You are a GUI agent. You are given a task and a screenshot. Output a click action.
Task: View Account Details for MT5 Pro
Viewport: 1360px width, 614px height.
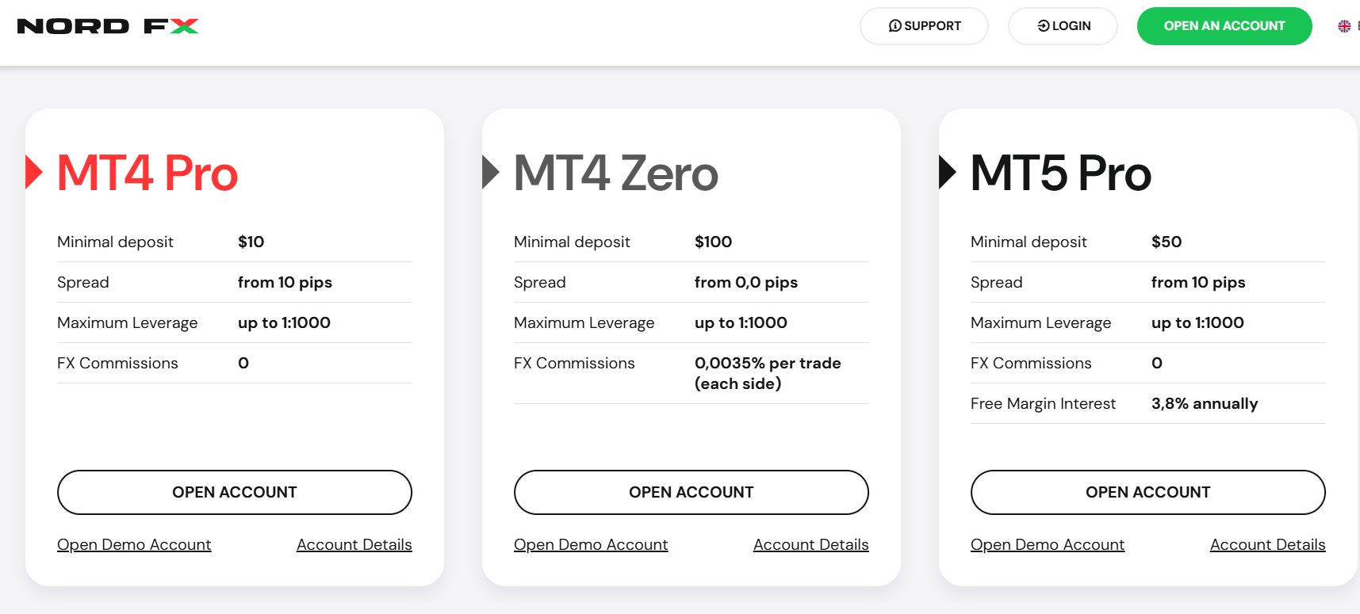click(x=1268, y=544)
